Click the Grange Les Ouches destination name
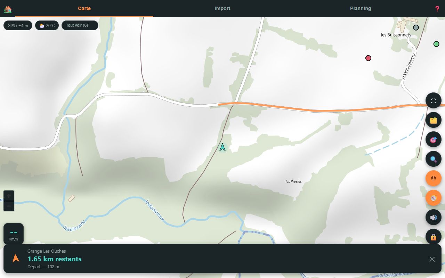Screen dimensions: 445x278 point(47,251)
